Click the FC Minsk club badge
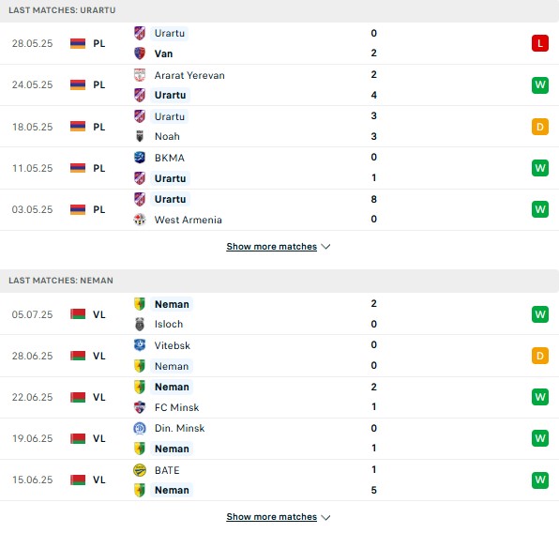The width and height of the screenshot is (559, 533). [x=140, y=407]
